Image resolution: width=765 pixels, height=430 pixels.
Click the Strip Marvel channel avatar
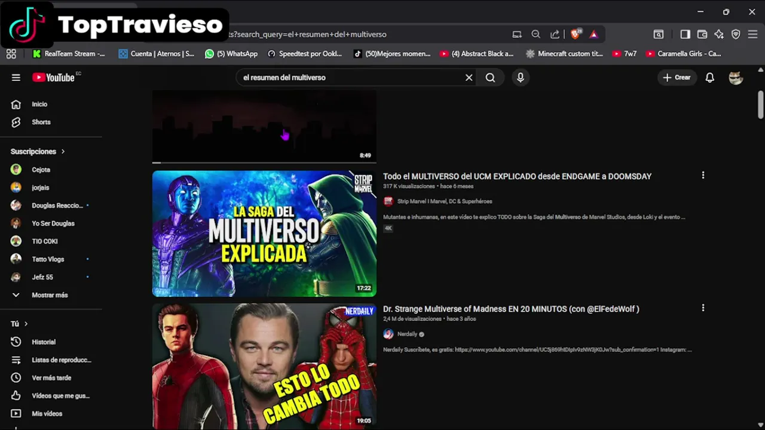coord(388,201)
